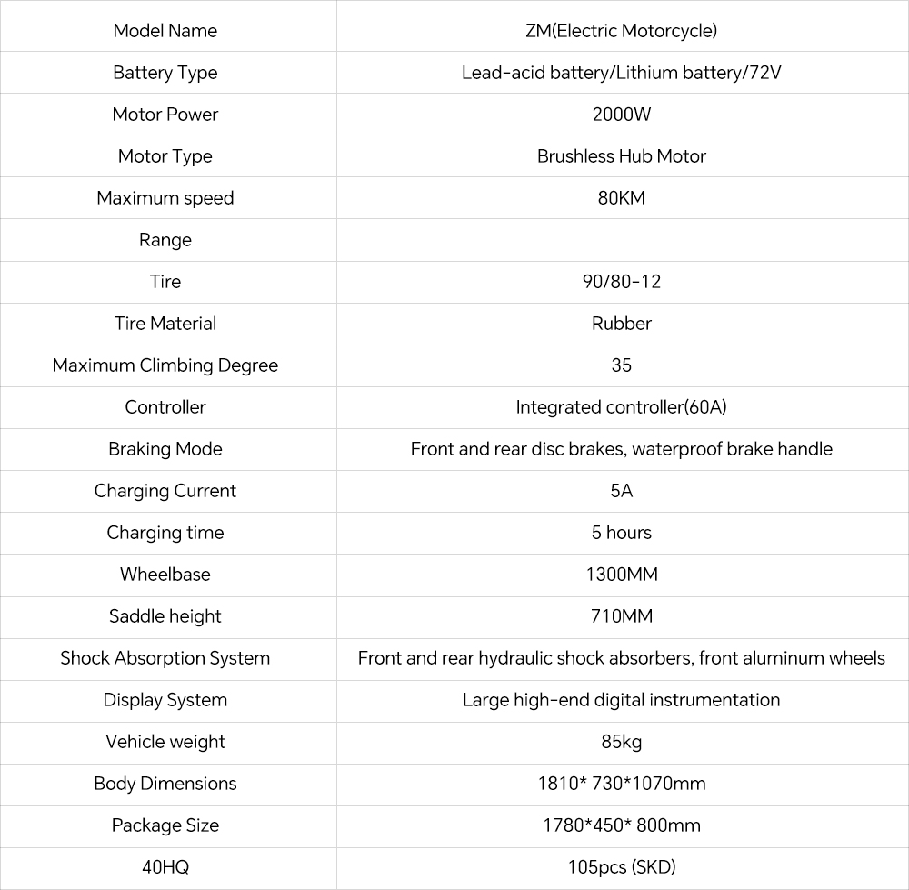Select the Maximum Climbing Degree label
909x890 pixels.
(x=165, y=365)
